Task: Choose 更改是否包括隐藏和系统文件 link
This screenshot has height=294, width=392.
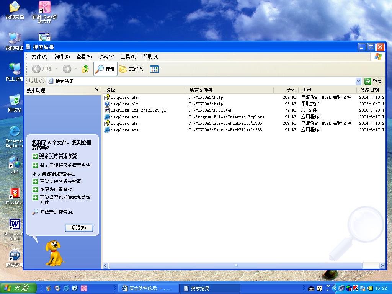Action: point(65,200)
